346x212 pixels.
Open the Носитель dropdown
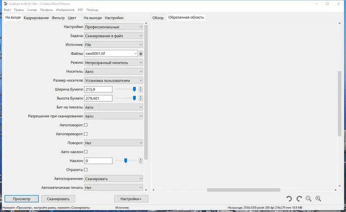pos(113,71)
